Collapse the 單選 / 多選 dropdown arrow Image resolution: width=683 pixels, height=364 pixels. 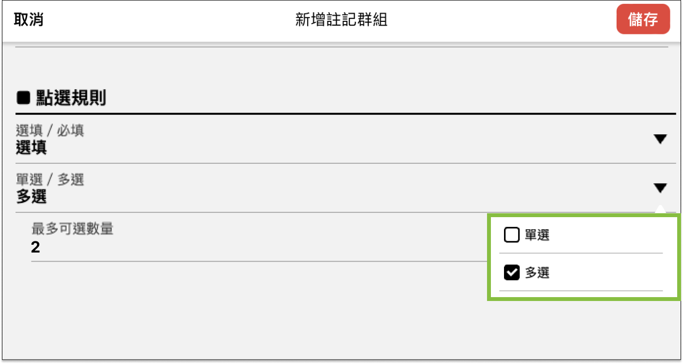point(660,188)
